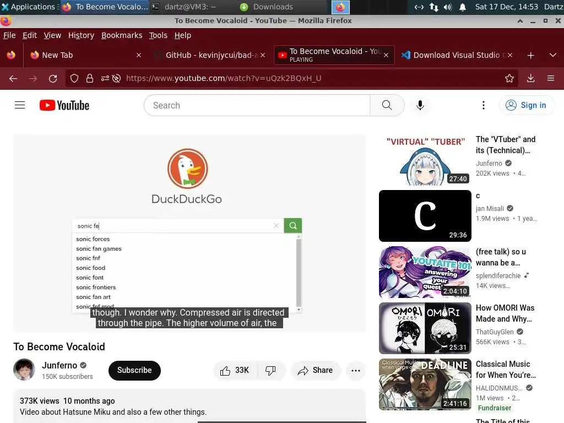Click the autoplay blocked icon in URL bar
Screen dimensions: 564x423
[116, 78]
